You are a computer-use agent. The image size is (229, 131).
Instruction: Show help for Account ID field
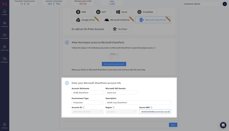[83, 107]
